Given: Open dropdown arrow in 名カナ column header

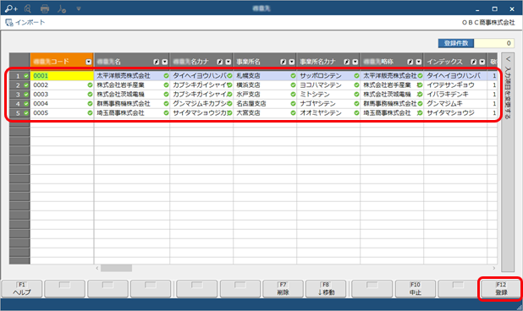Looking at the screenshot, I should click(228, 62).
